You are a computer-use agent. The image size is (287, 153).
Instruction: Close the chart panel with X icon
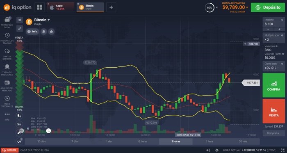[20, 20]
